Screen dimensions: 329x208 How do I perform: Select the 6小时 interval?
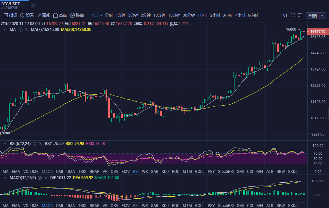click(x=253, y=15)
